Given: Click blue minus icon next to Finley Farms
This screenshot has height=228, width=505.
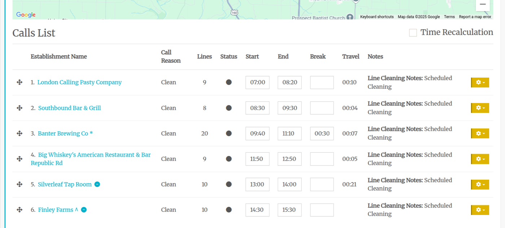Looking at the screenshot, I should (x=84, y=210).
